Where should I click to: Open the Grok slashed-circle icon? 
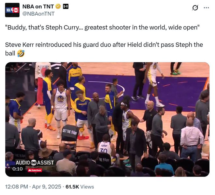click(x=195, y=8)
